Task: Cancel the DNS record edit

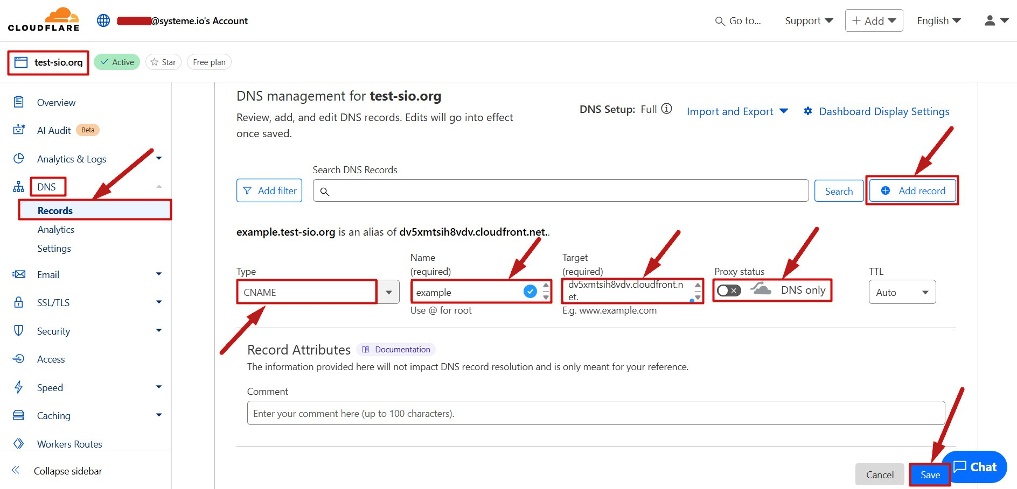Action: click(x=880, y=474)
